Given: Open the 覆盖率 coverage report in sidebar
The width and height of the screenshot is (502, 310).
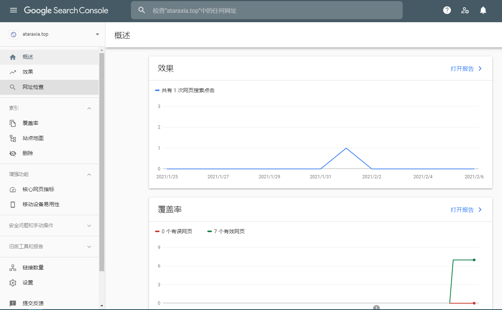Looking at the screenshot, I should tap(49, 123).
